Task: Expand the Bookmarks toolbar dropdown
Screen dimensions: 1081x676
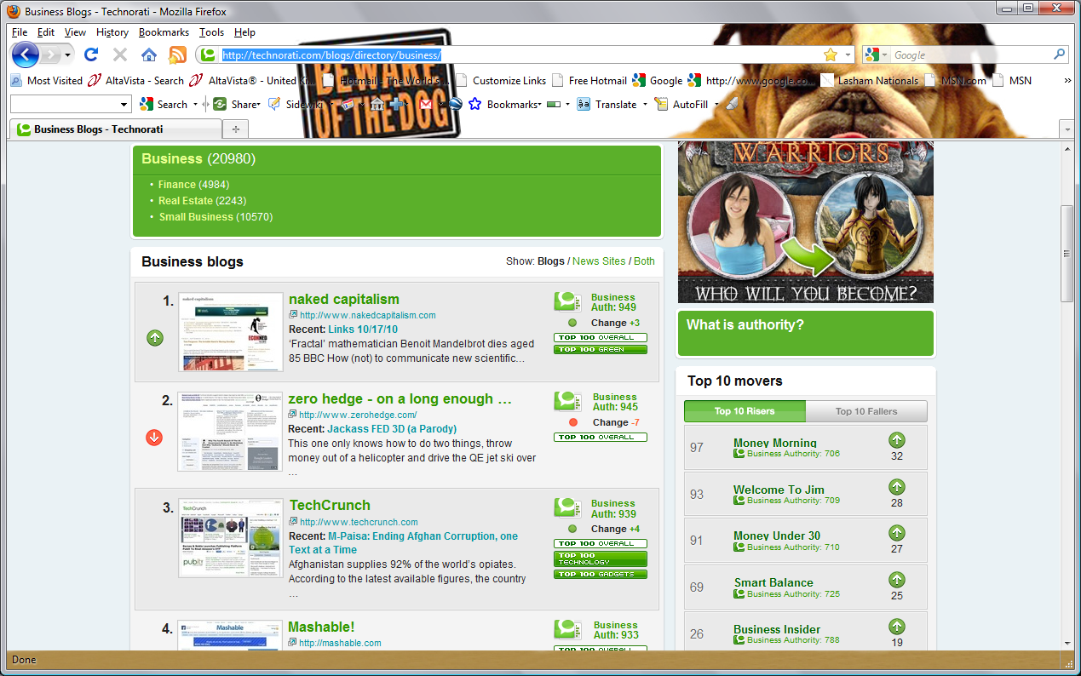Action: coord(539,105)
